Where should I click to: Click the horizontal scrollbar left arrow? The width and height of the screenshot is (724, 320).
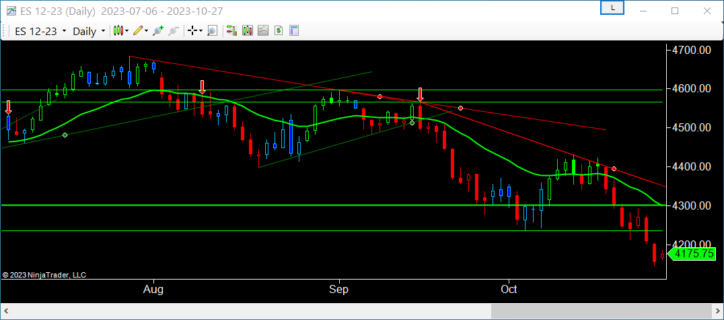[x=7, y=311]
